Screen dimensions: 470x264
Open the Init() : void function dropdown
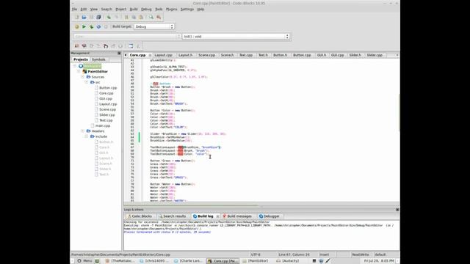point(236,36)
